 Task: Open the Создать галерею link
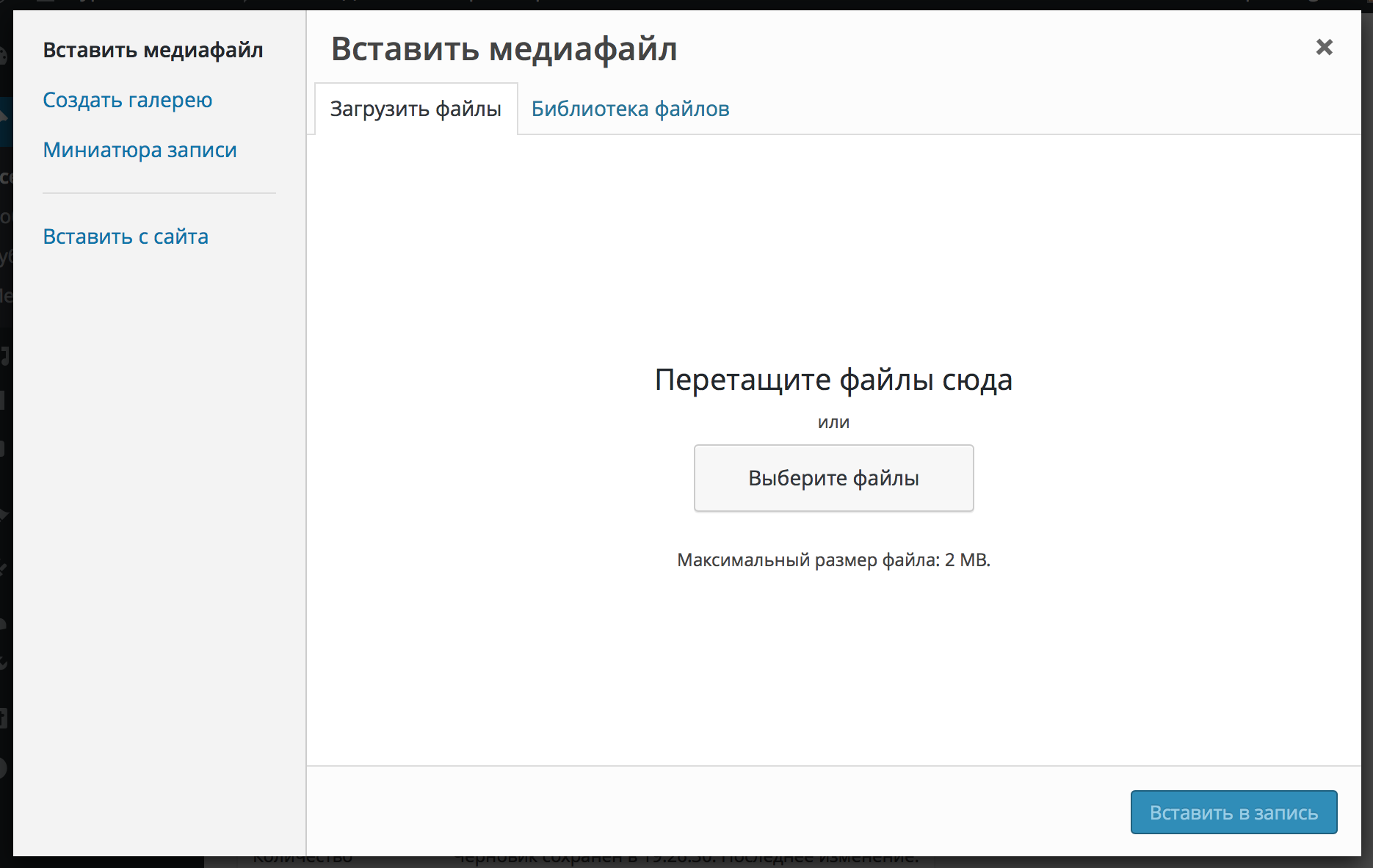pyautogui.click(x=128, y=100)
